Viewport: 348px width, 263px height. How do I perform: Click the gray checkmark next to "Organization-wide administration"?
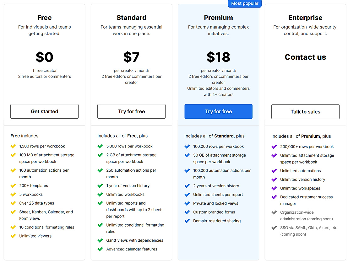point(274,212)
